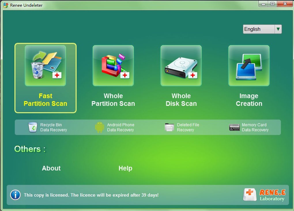Open the Fast Partition Scan icon
The height and width of the screenshot is (211, 294).
click(45, 66)
